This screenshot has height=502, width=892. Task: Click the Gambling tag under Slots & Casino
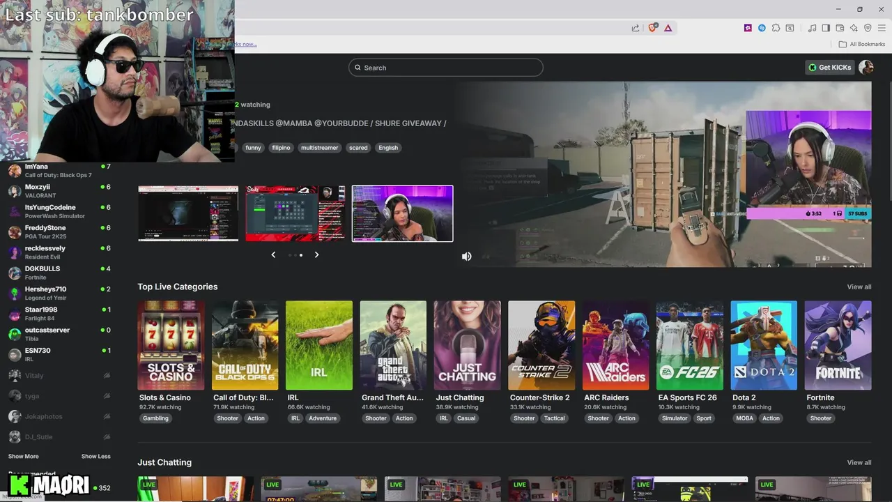155,418
